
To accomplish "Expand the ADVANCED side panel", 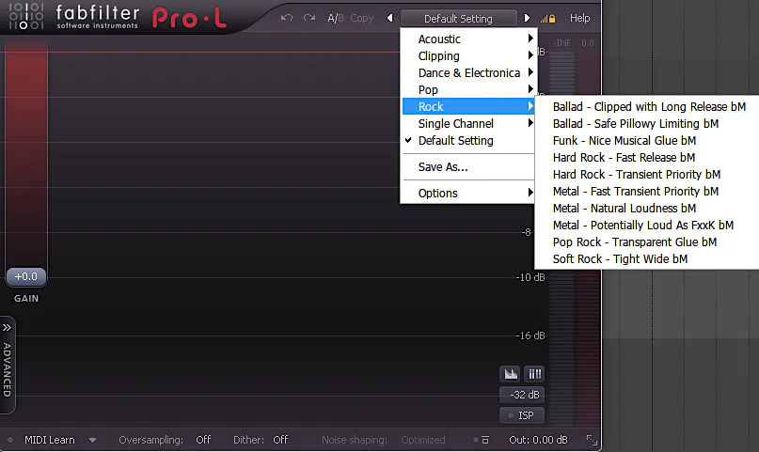I will tap(8, 365).
